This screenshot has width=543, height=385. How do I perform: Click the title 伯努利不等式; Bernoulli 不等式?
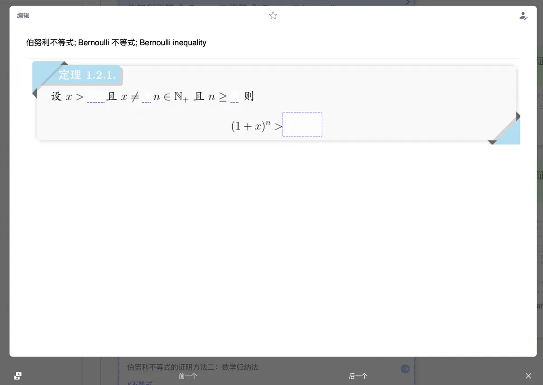click(x=116, y=43)
